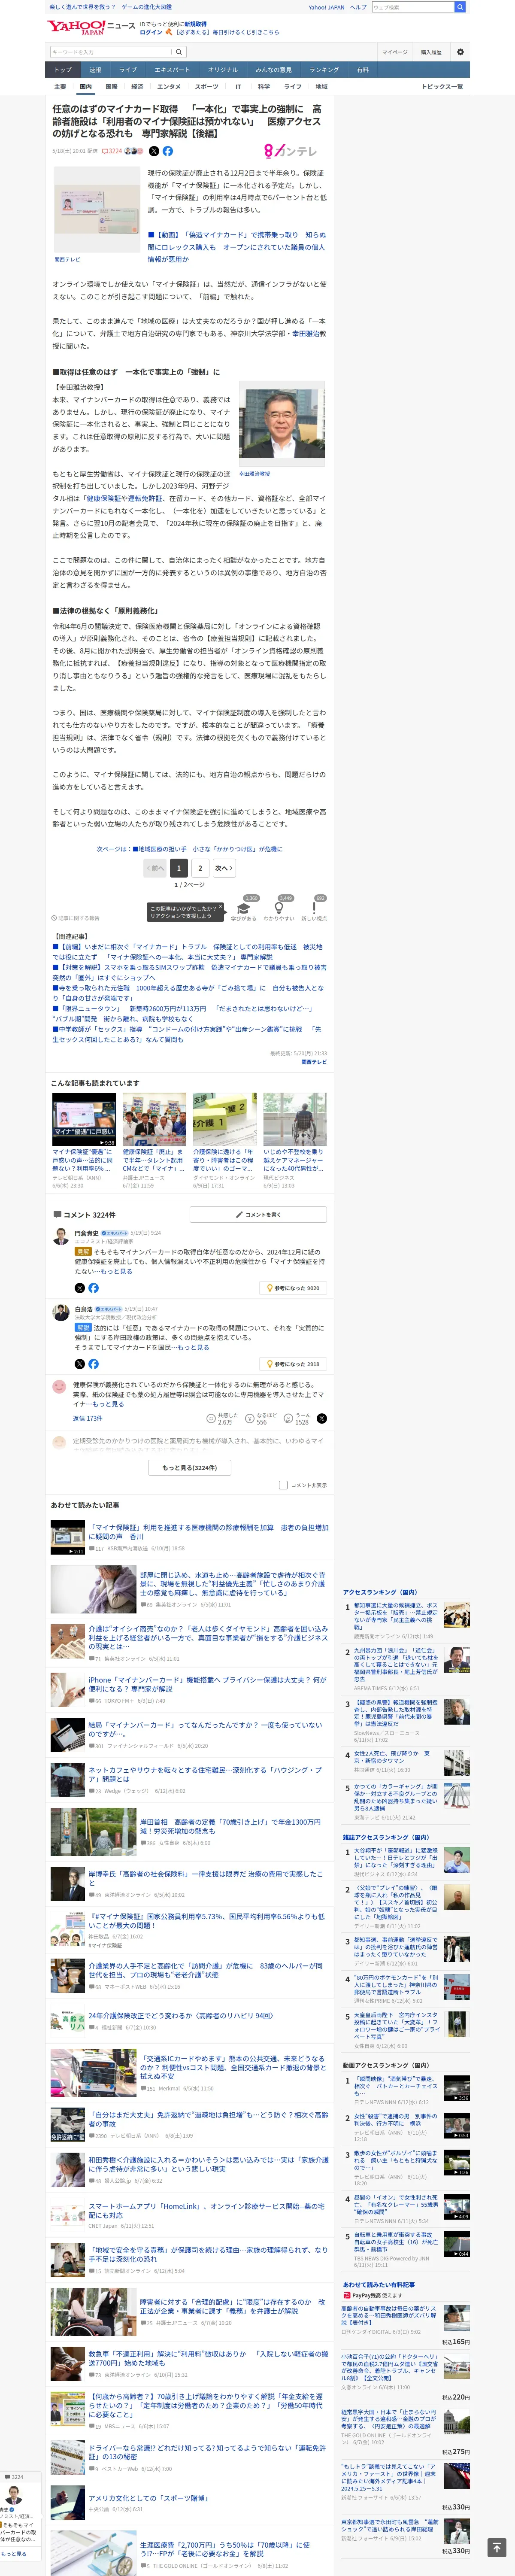Open settings gear icon in header
515x2576 pixels.
click(x=460, y=52)
